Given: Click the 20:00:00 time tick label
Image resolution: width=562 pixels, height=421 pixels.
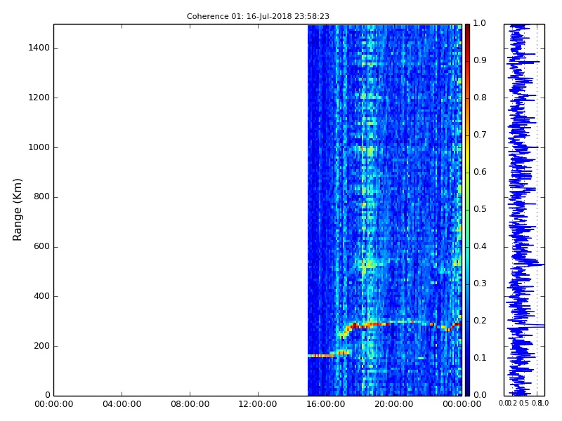Looking at the screenshot, I should coord(393,404).
